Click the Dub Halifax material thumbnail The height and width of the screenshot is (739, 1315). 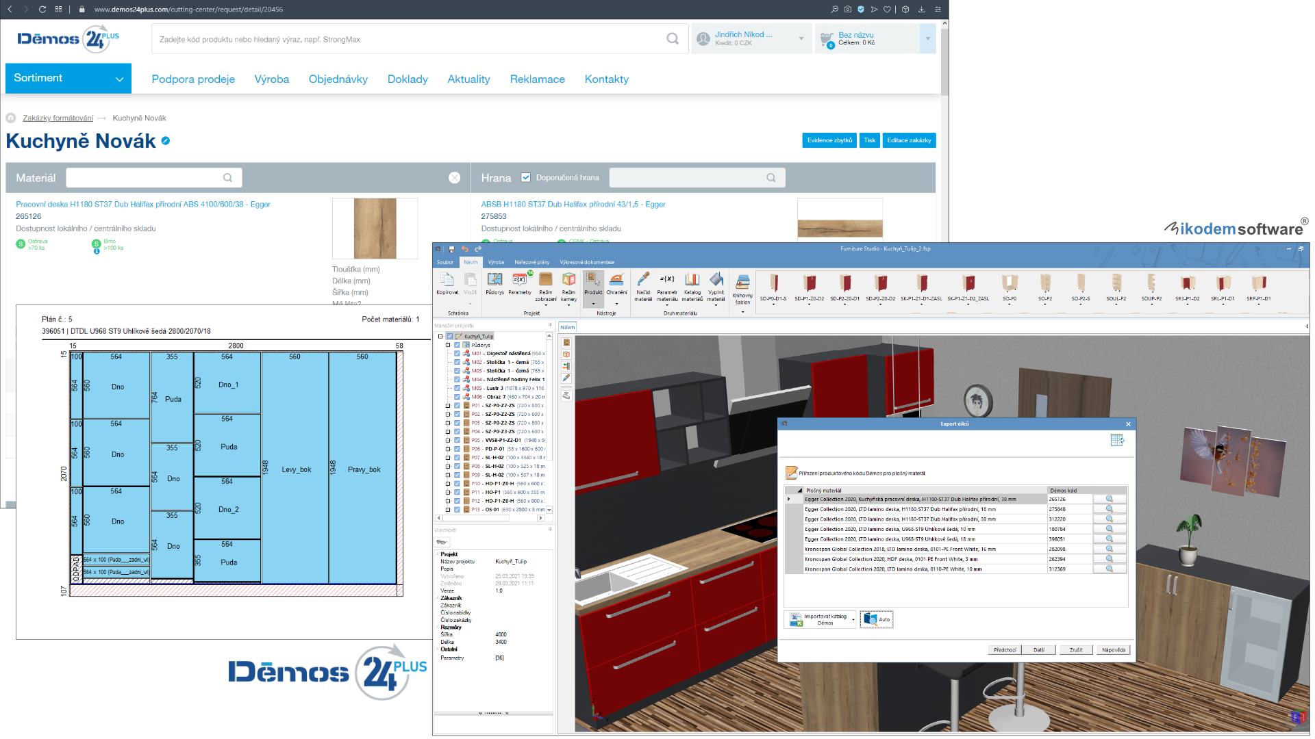pos(375,229)
